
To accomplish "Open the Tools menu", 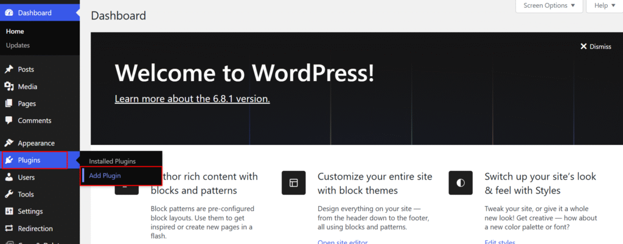I will tap(40, 195).
